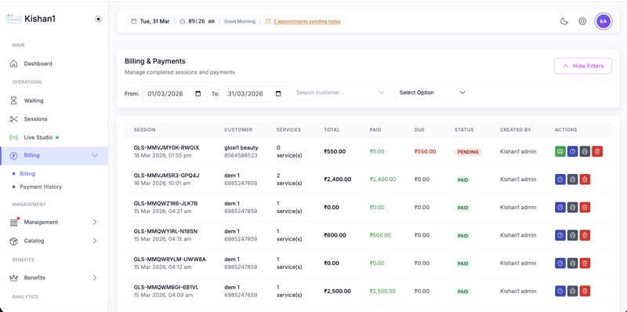627x312 pixels.
Task: Open Payment History submenu item
Action: (41, 187)
